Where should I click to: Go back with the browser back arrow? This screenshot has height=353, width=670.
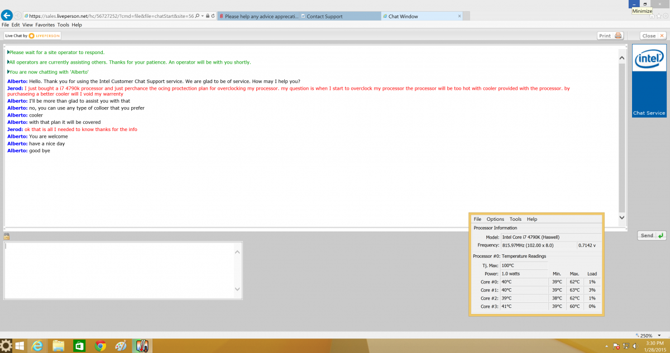pos(7,16)
